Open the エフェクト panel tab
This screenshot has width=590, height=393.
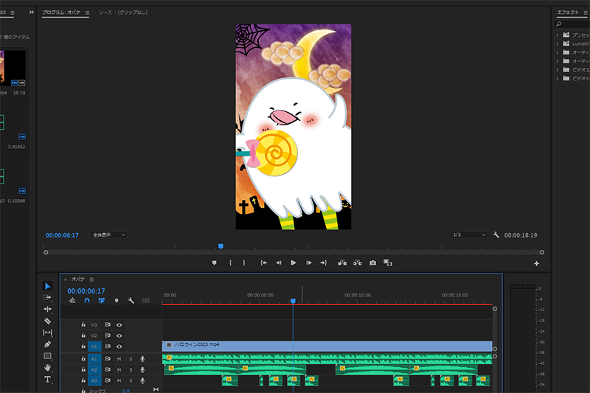tap(568, 13)
